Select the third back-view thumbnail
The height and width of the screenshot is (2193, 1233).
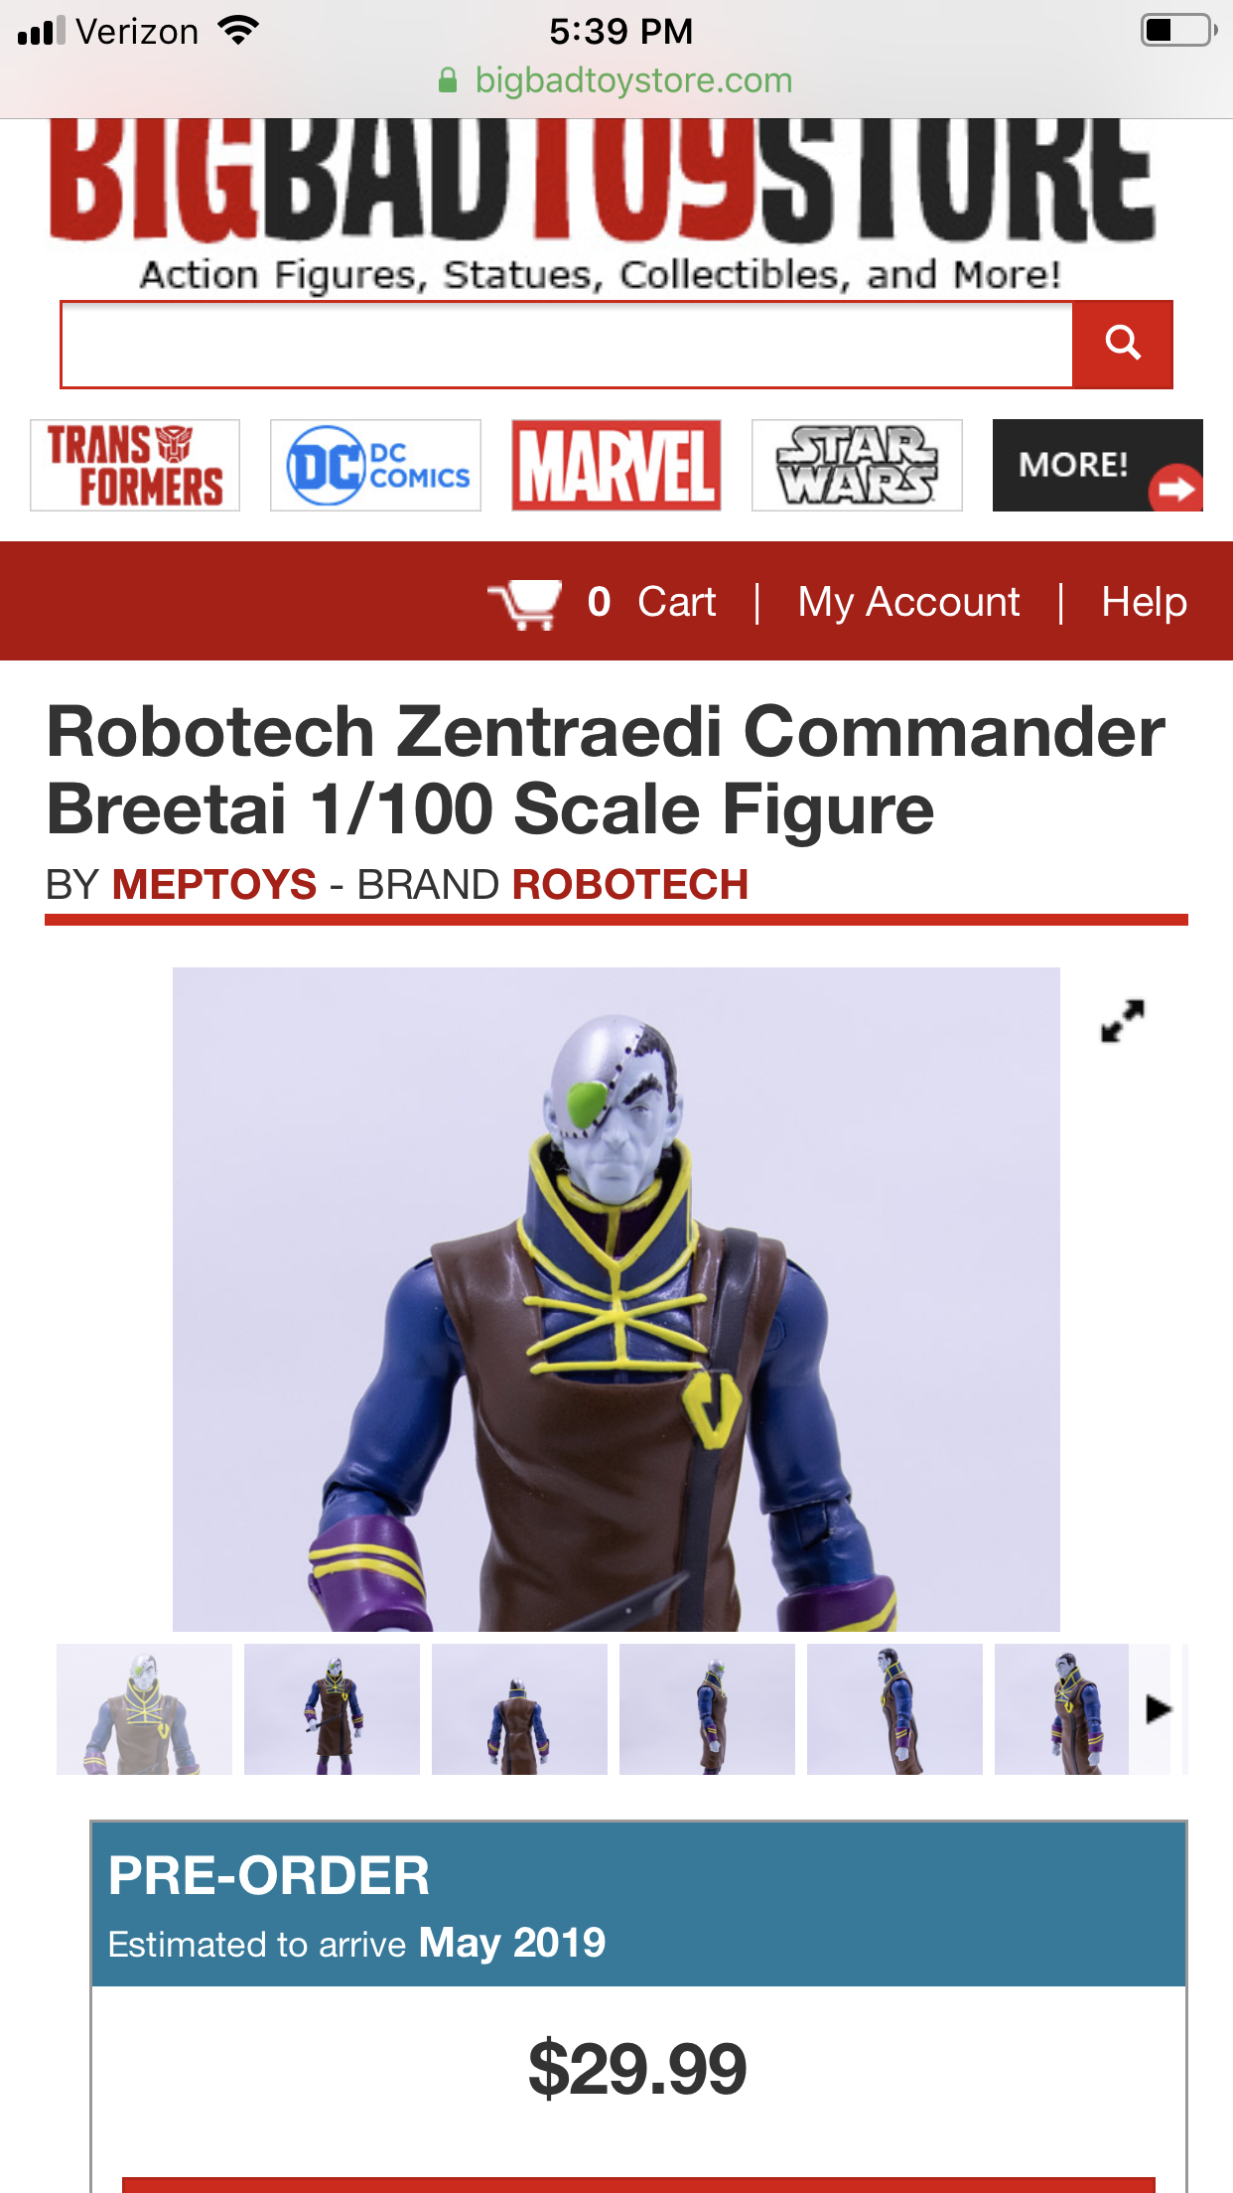click(x=519, y=1709)
